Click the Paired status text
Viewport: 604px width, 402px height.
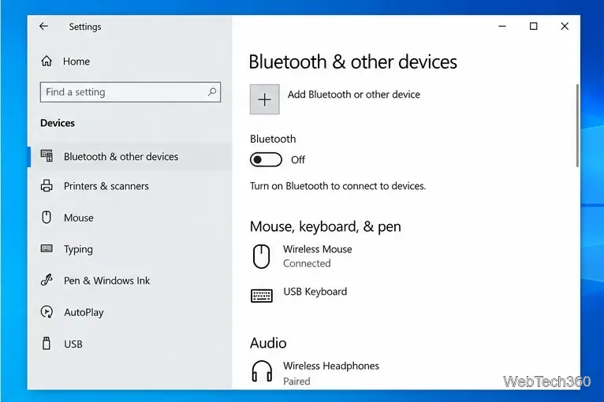tap(296, 382)
